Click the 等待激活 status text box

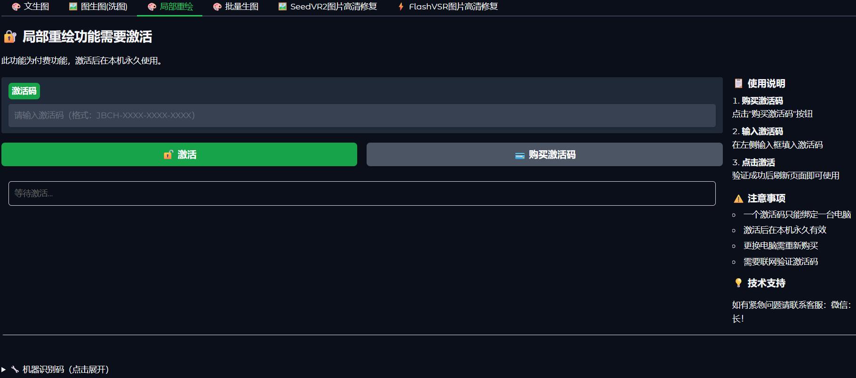pyautogui.click(x=361, y=193)
